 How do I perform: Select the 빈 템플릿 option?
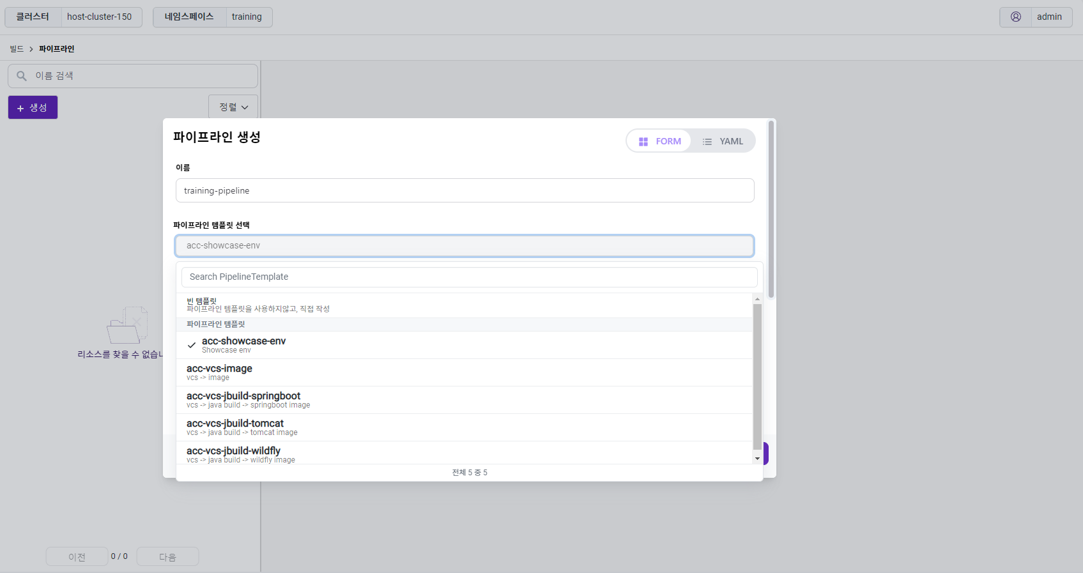pos(465,305)
